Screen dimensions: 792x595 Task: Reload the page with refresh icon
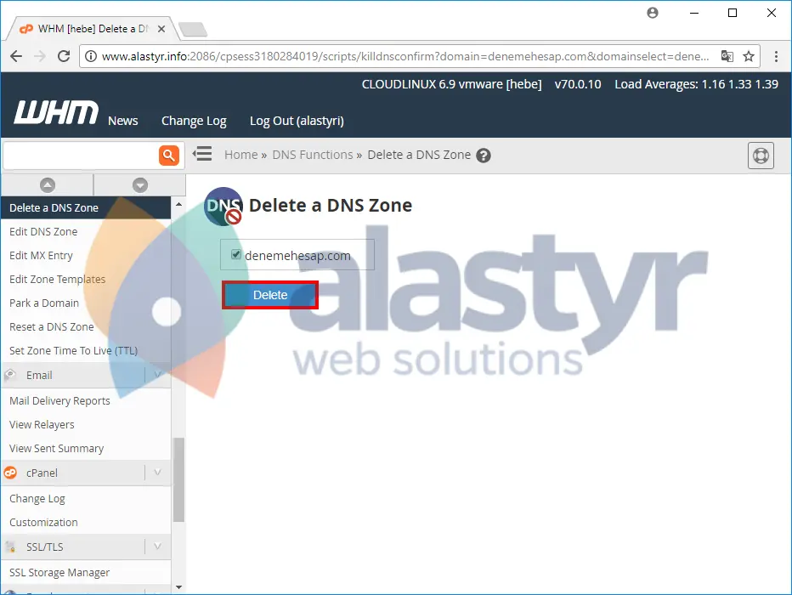tap(64, 56)
